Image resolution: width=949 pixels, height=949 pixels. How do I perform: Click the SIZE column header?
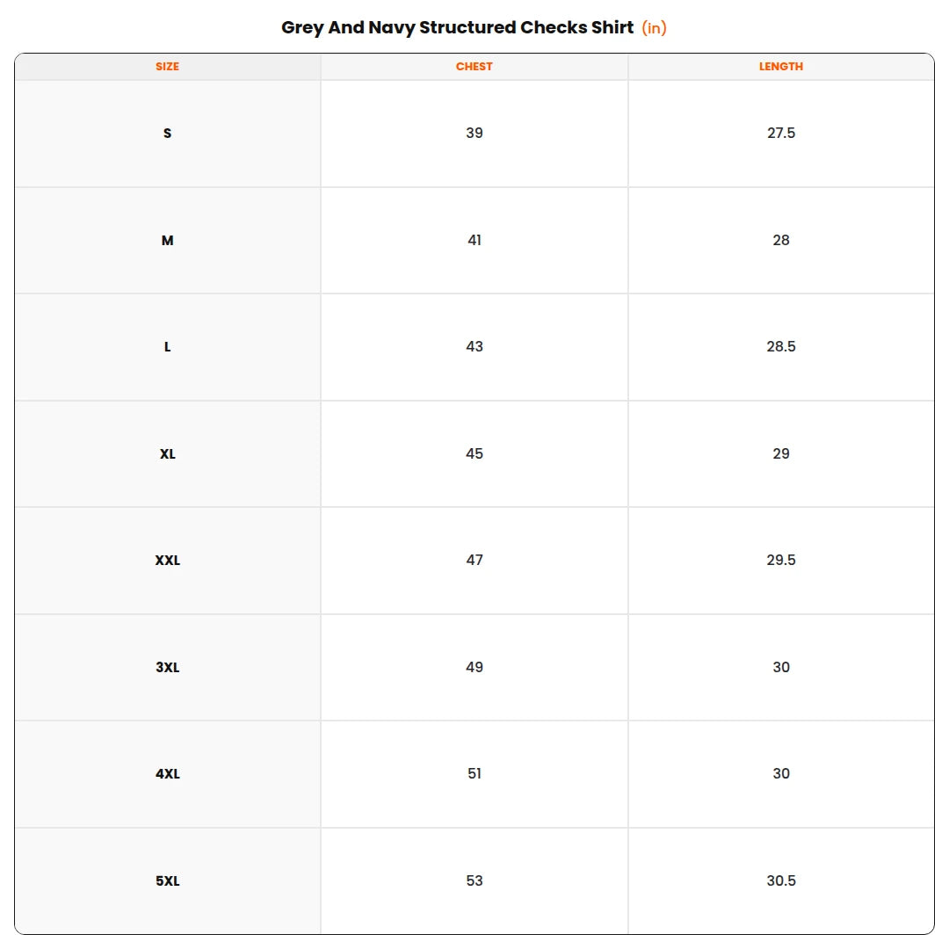167,67
